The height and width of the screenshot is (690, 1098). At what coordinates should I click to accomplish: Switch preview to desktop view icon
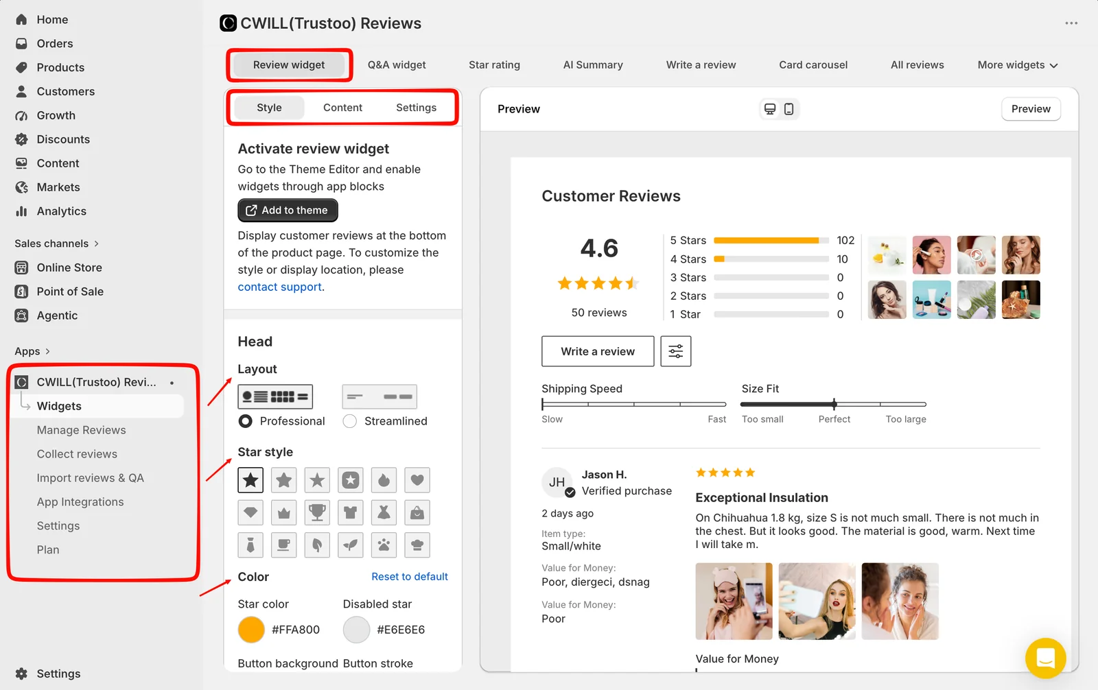(x=770, y=109)
